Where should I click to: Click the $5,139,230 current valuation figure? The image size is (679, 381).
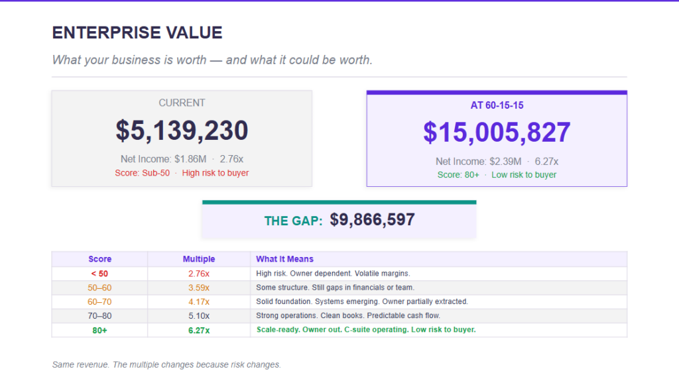[182, 131]
